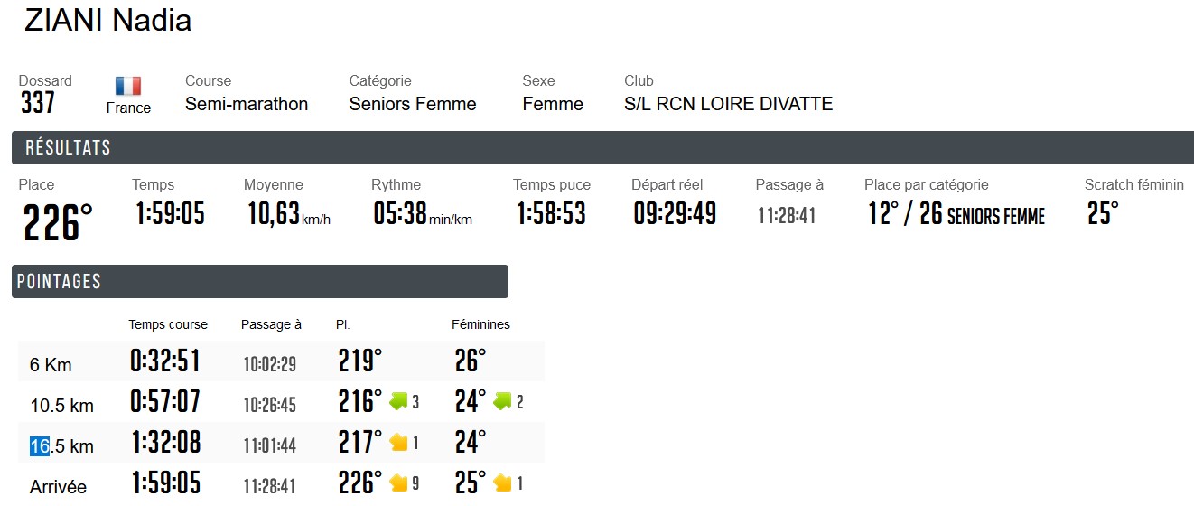Click green arrow beside 24° féminines at 10.5 km
This screenshot has height=506, width=1194.
point(502,401)
